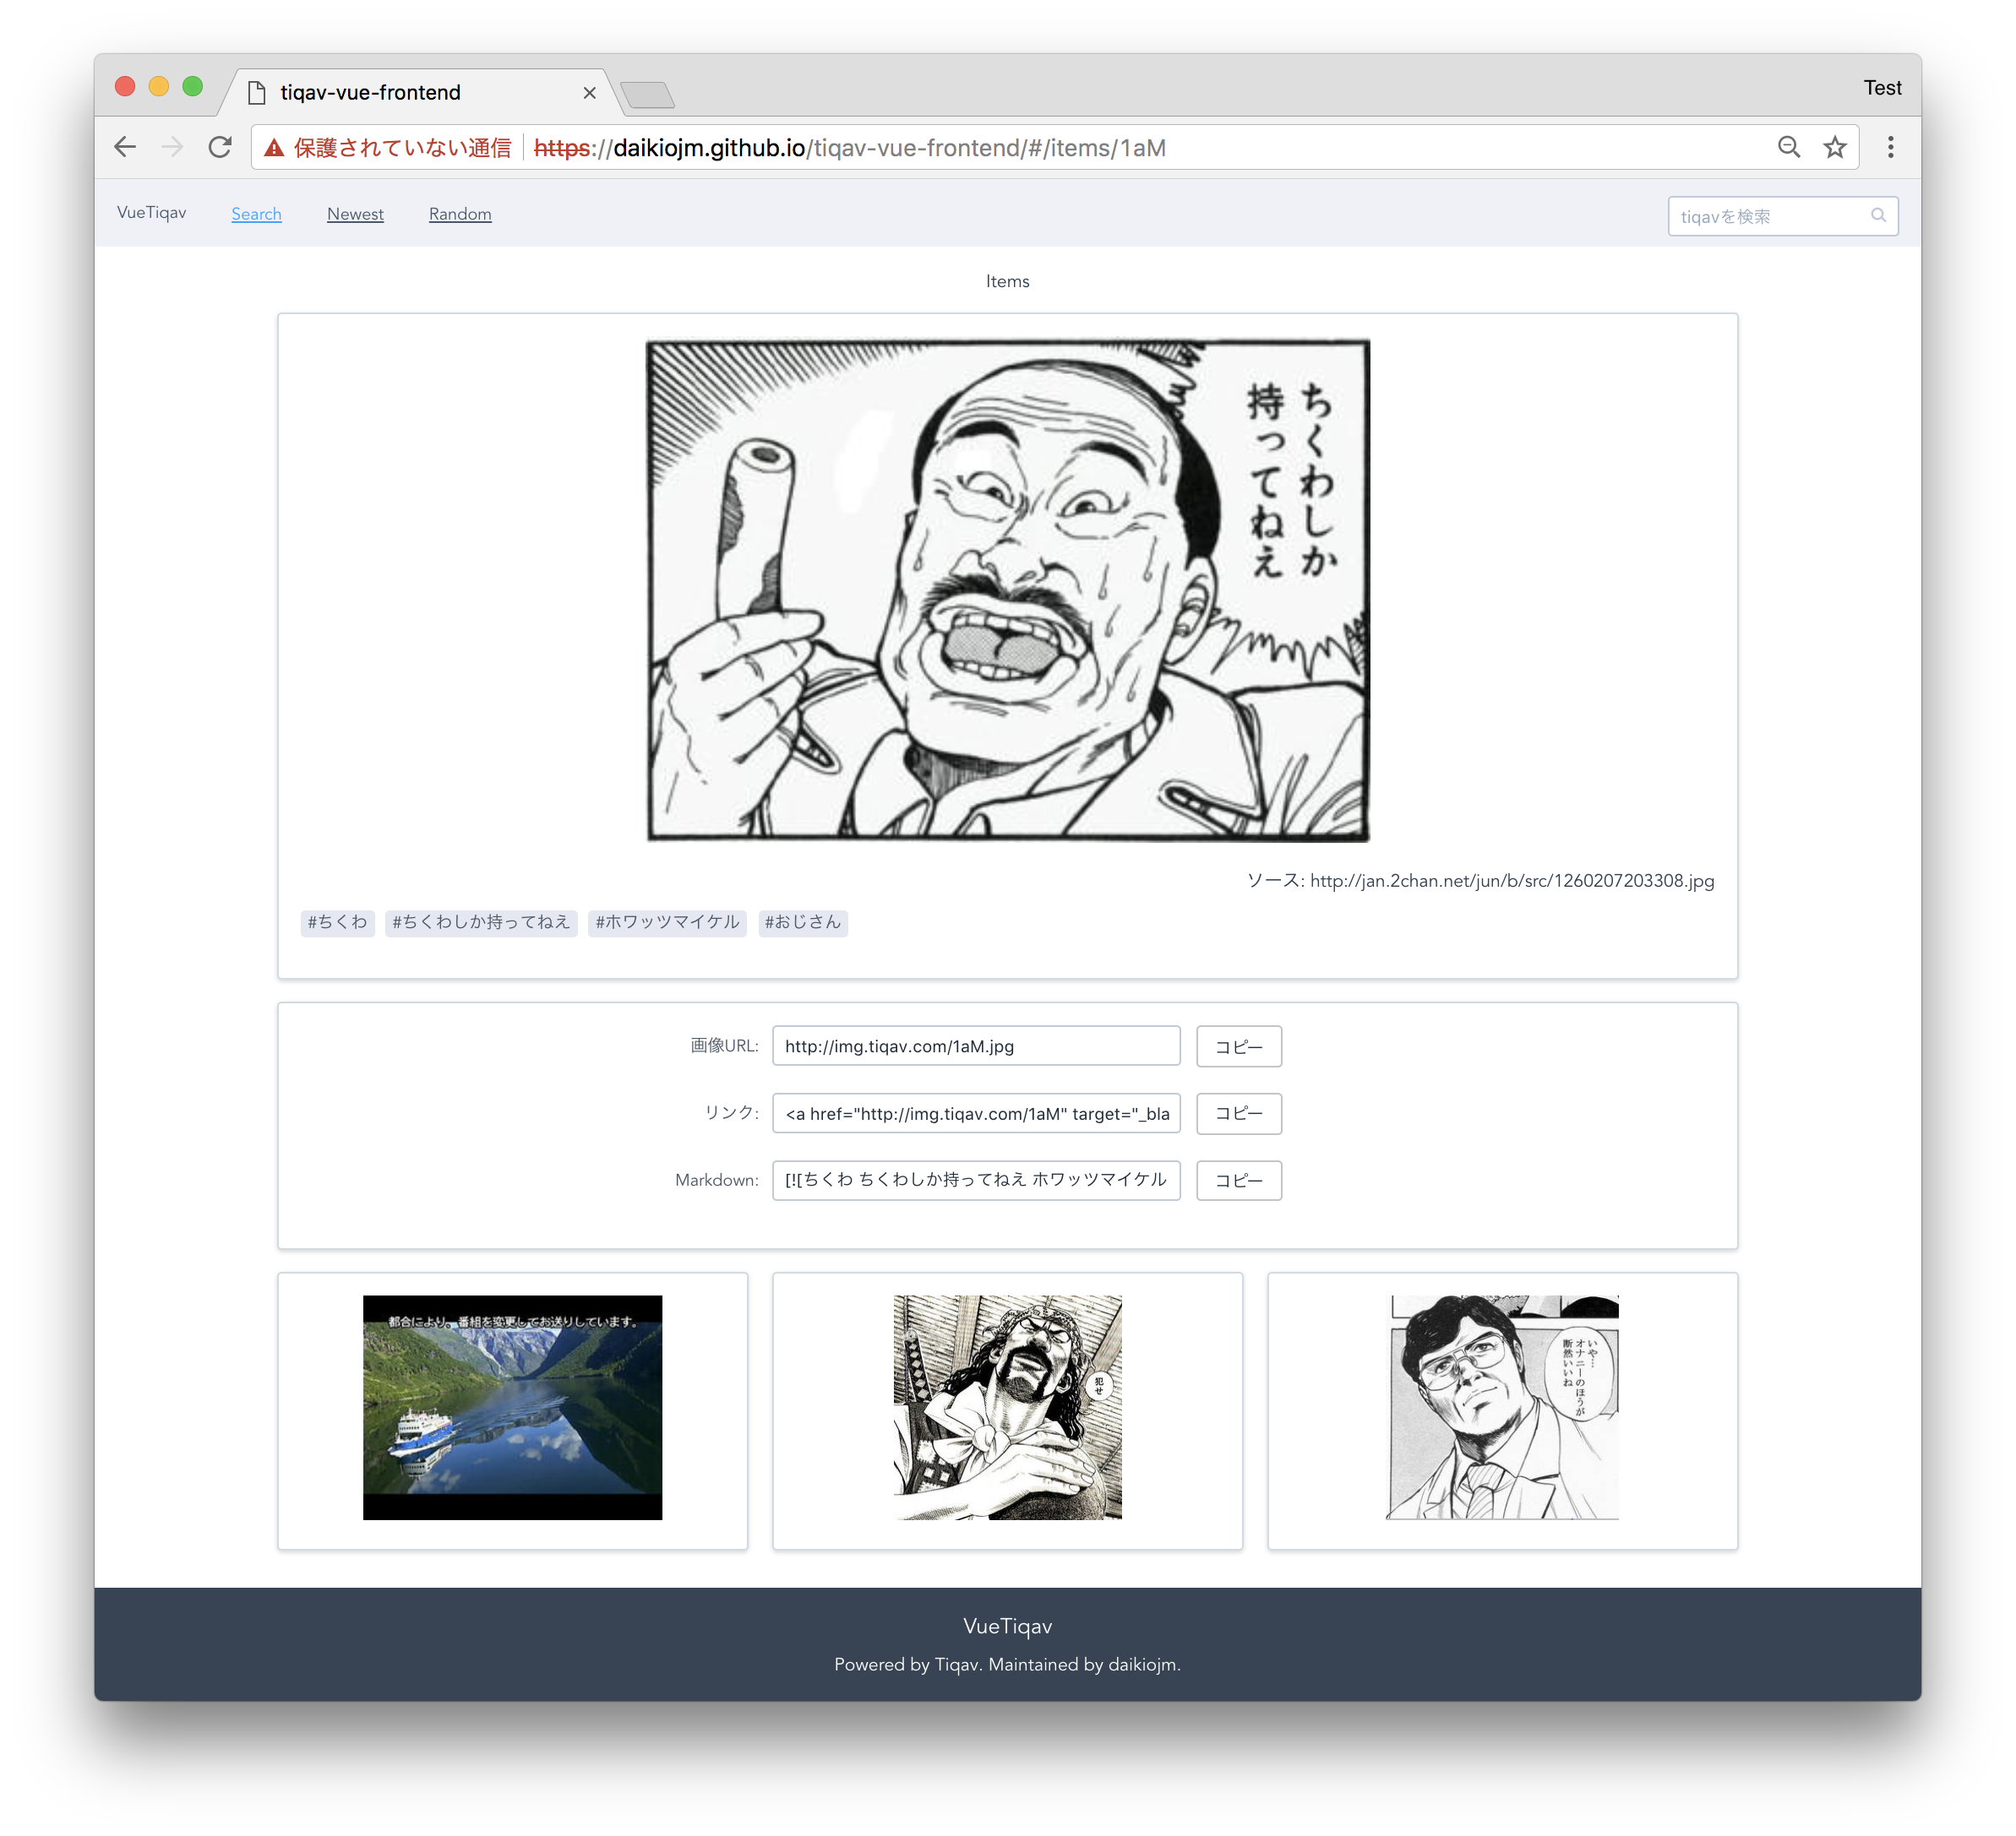Open the source link jan.2chan.net jpg
This screenshot has width=2016, height=1836.
click(x=1512, y=881)
